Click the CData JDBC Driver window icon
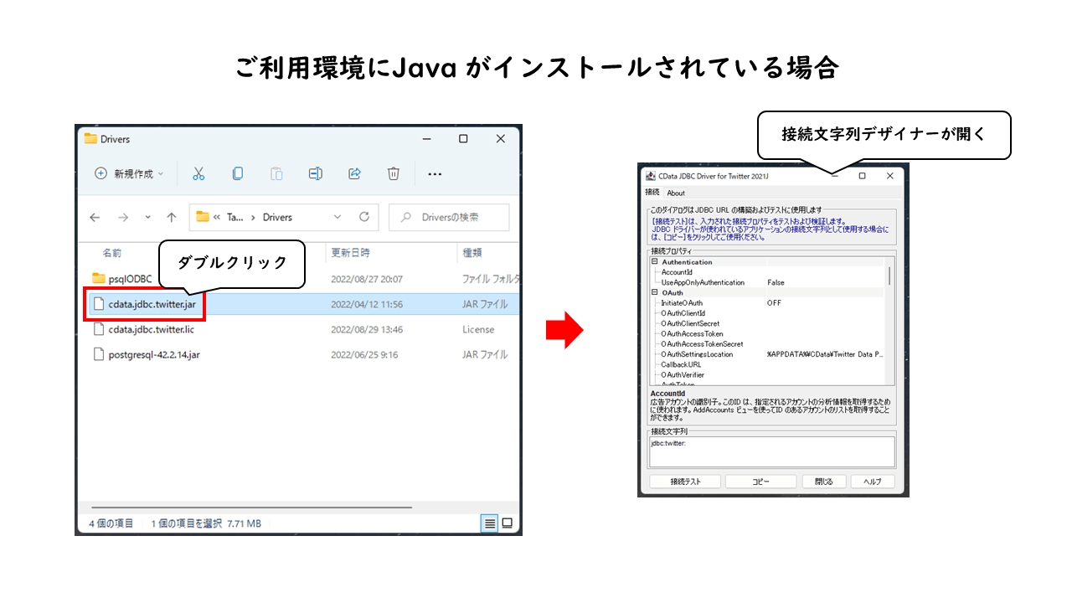The height and width of the screenshot is (603, 1072). (650, 176)
